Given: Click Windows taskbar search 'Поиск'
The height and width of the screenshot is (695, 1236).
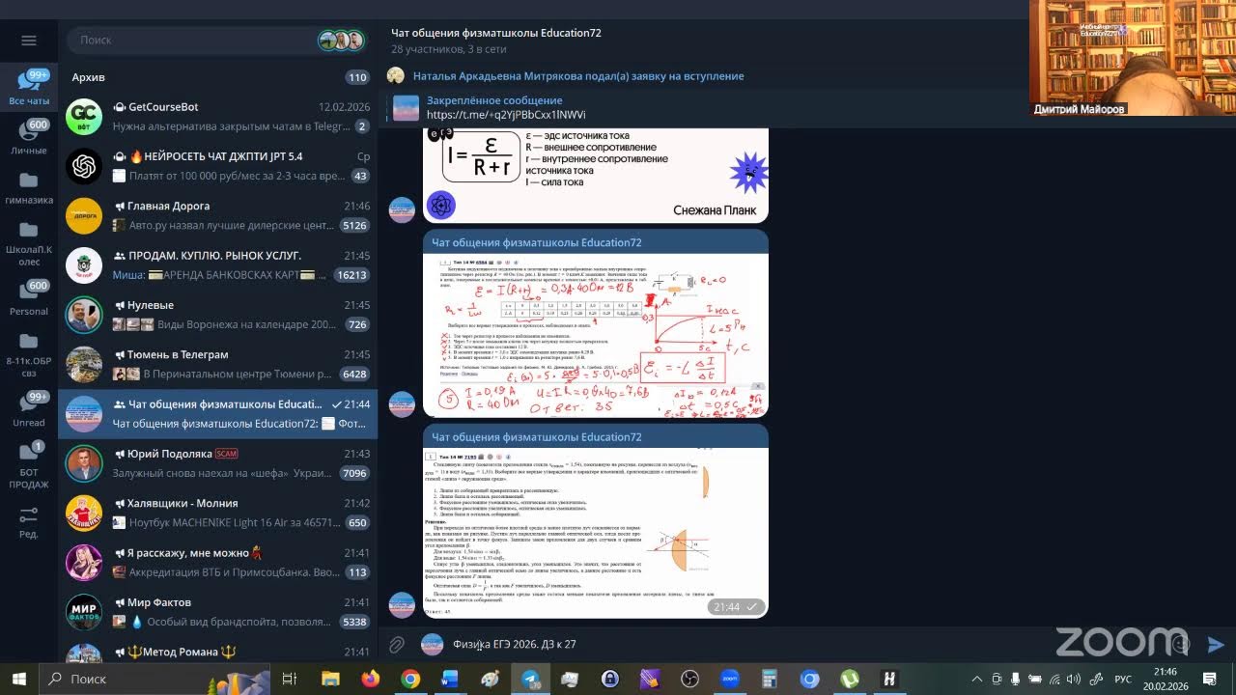Looking at the screenshot, I should (154, 679).
